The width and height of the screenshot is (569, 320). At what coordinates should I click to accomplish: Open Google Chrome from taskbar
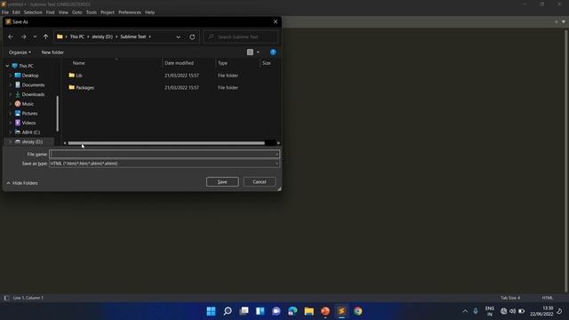(x=357, y=311)
